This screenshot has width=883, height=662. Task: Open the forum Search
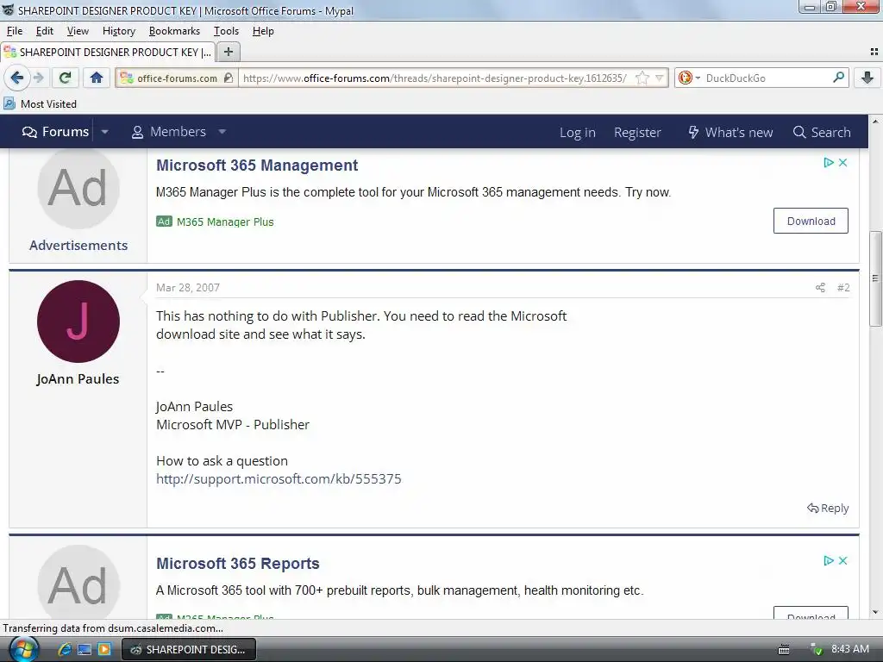pyautogui.click(x=822, y=132)
